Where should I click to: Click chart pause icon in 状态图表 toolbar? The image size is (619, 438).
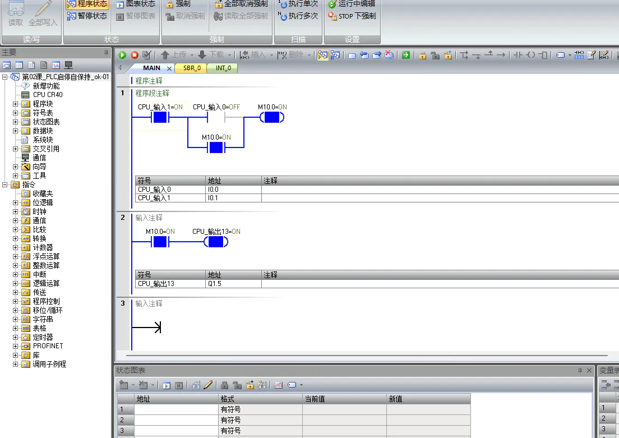179,385
